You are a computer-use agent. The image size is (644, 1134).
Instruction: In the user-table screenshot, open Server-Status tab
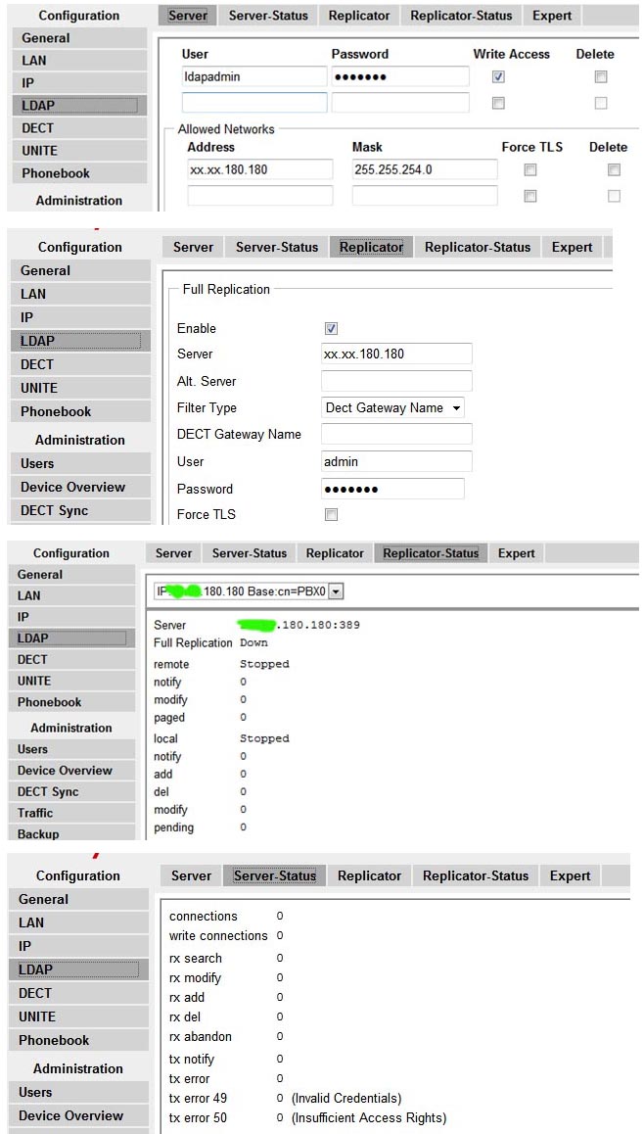click(268, 16)
